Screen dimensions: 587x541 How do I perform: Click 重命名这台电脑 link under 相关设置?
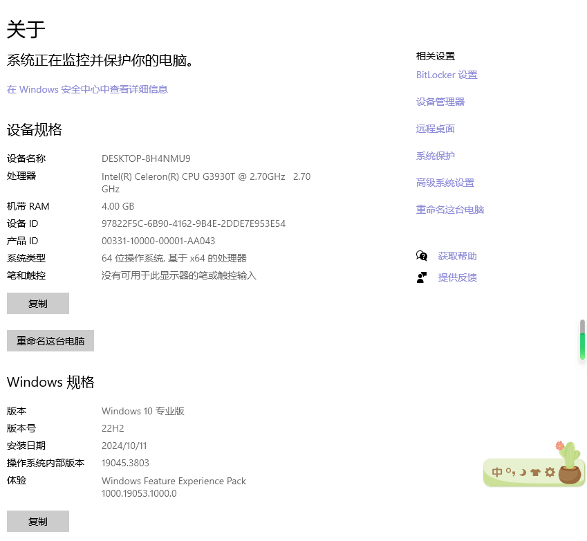pos(450,210)
